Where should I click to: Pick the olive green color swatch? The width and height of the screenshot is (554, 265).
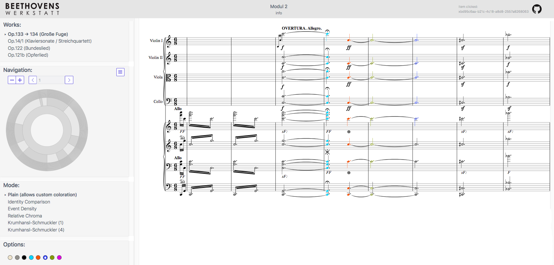[x=52, y=258]
